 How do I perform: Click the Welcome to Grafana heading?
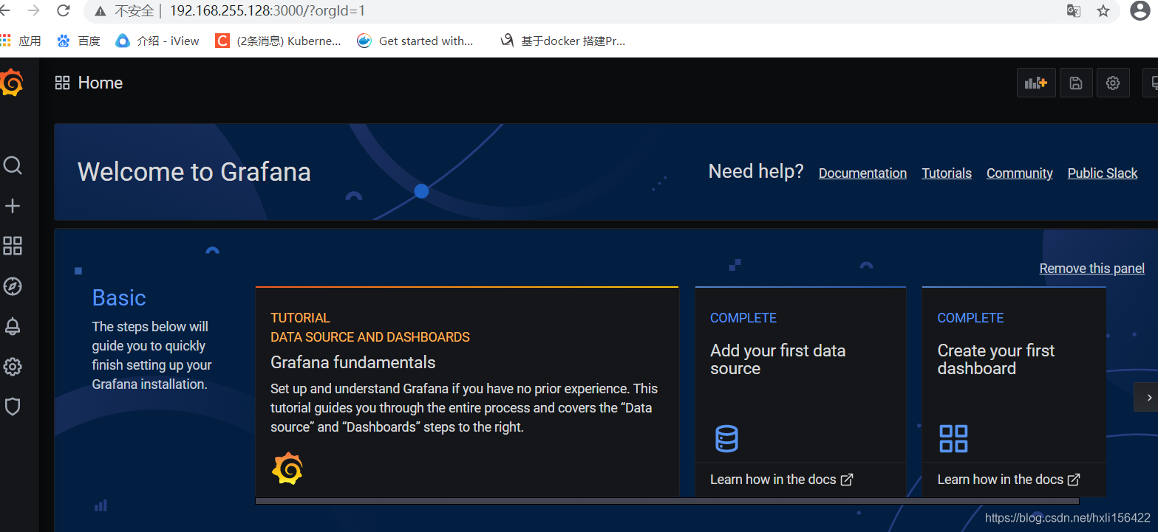194,172
